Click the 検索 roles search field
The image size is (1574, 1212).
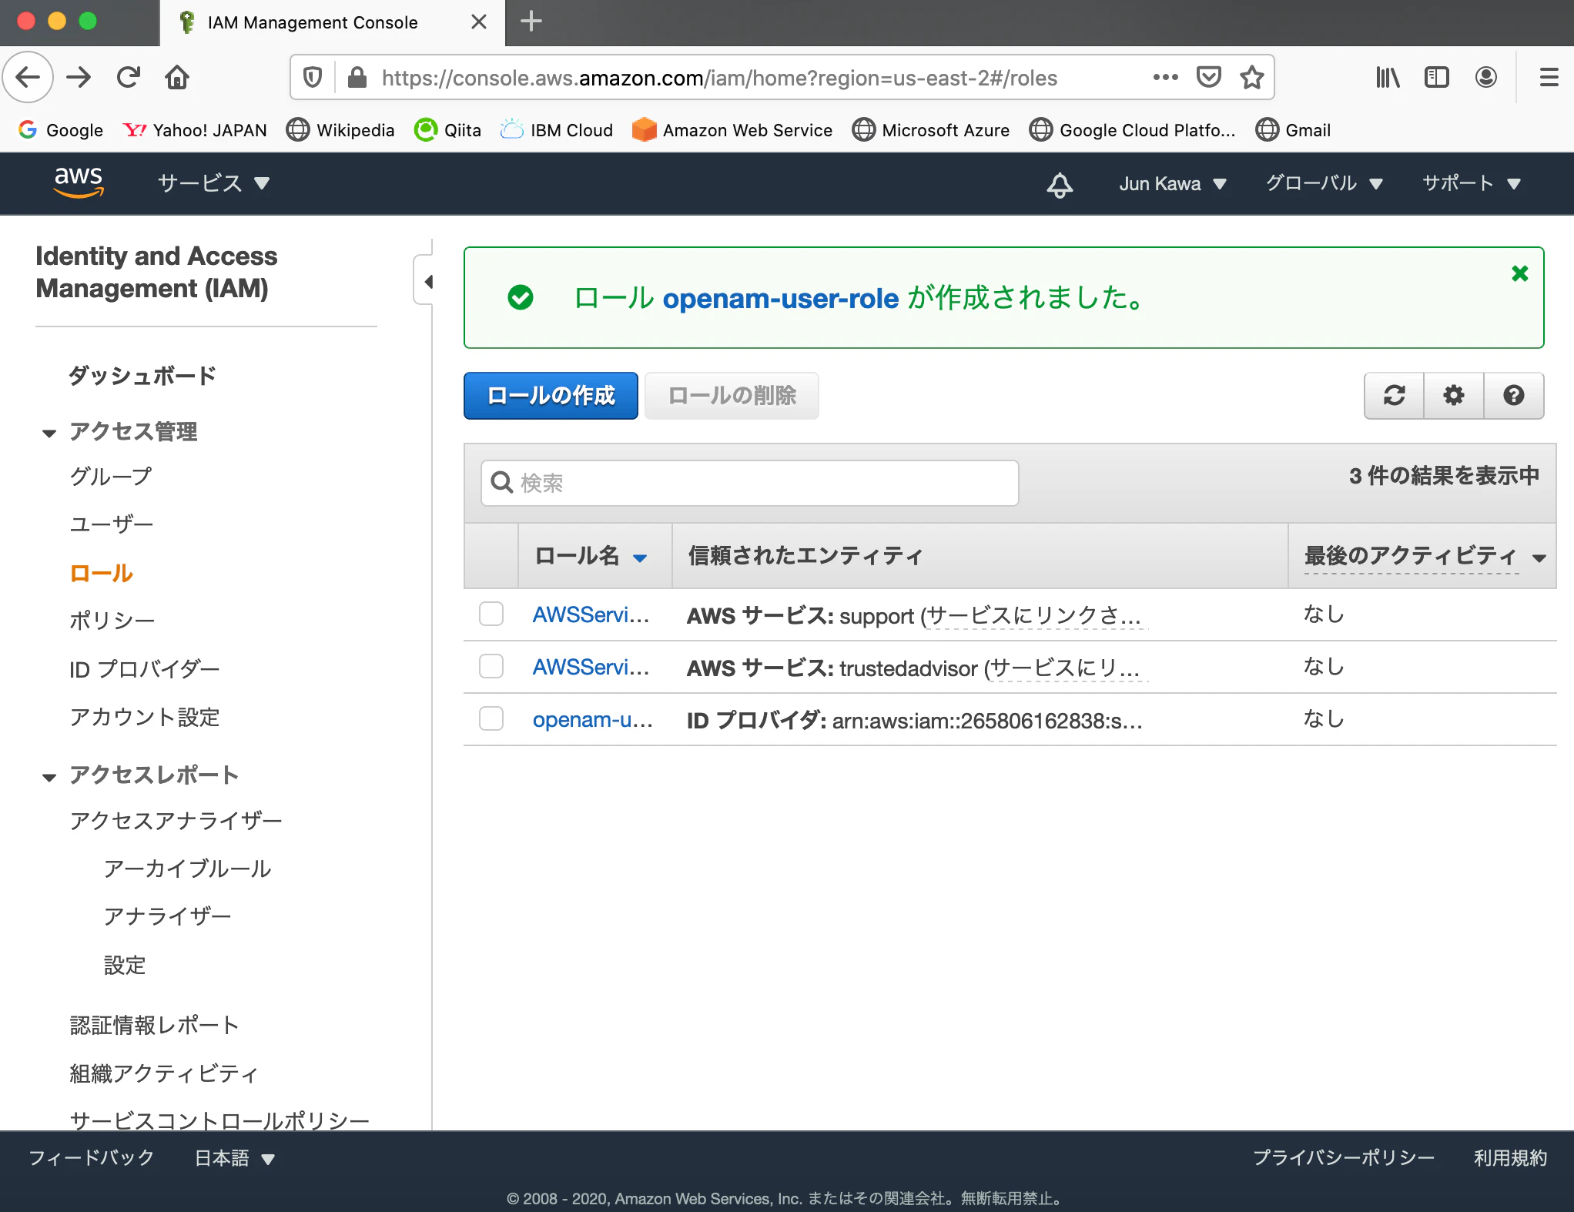click(x=749, y=483)
